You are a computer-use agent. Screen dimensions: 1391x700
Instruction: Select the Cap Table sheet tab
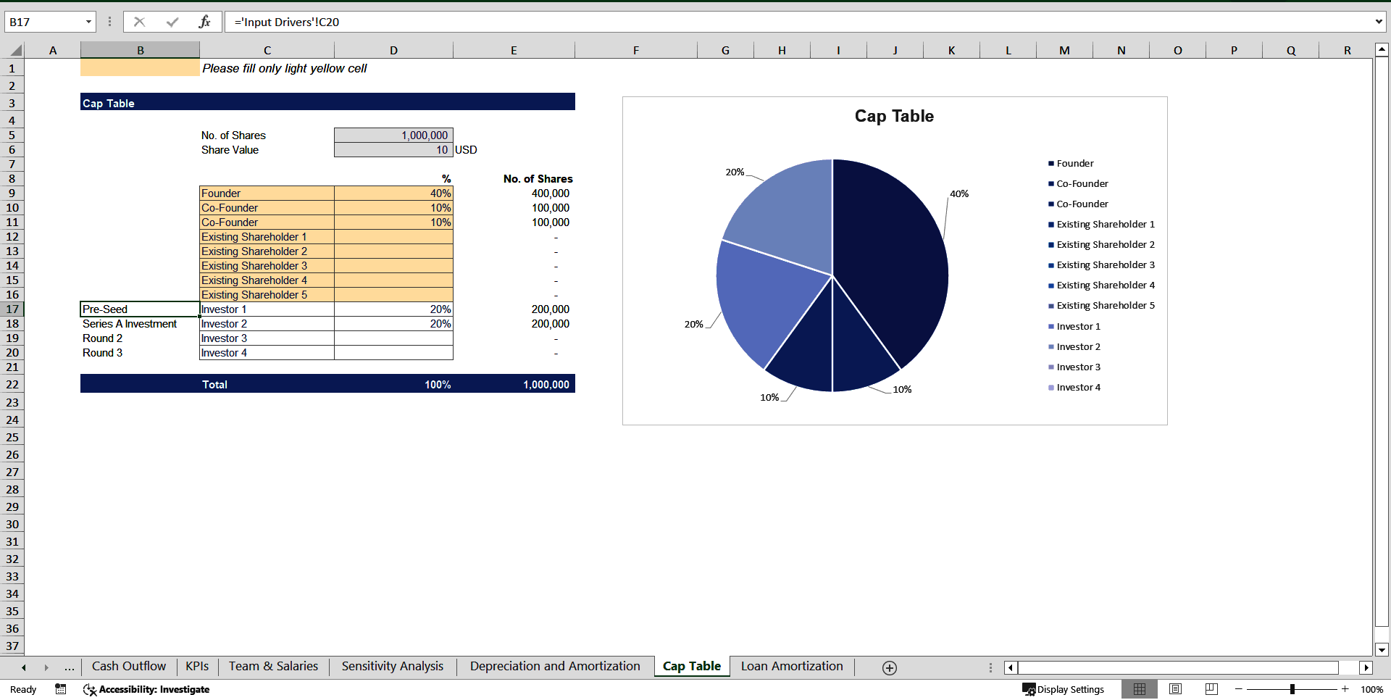pyautogui.click(x=692, y=666)
